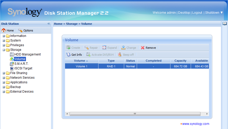Expand the Network Services tree node
The width and height of the screenshot is (228, 129).
tap(4, 78)
